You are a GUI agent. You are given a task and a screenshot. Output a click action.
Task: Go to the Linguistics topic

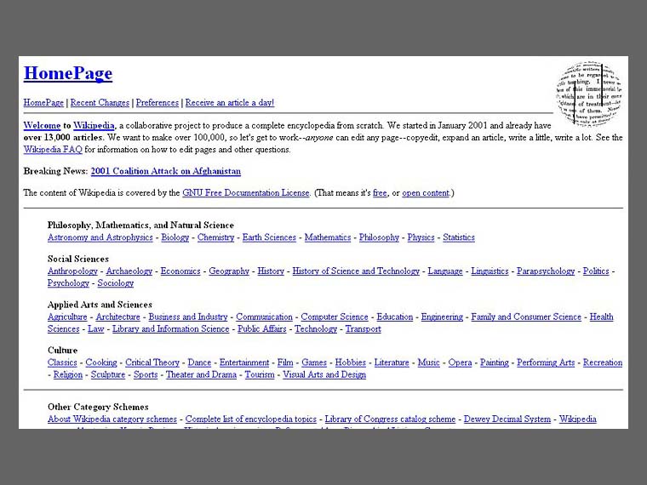[490, 271]
